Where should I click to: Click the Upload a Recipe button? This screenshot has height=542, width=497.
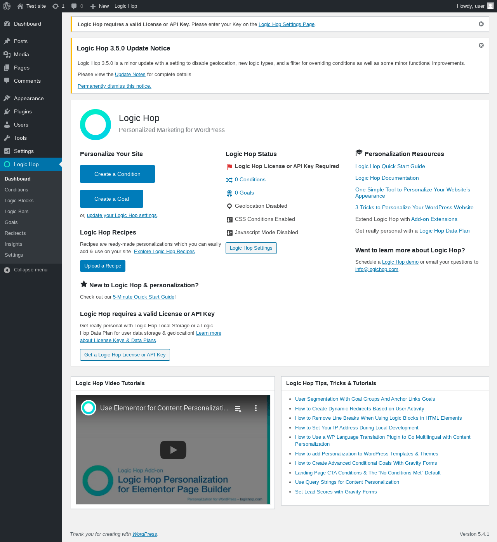pyautogui.click(x=103, y=266)
